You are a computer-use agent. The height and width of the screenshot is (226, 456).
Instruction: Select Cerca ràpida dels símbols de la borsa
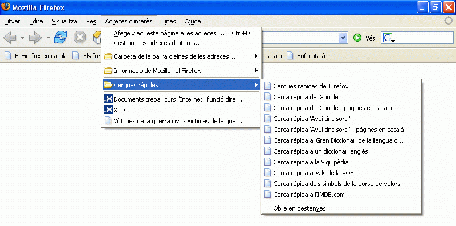pos(341,184)
